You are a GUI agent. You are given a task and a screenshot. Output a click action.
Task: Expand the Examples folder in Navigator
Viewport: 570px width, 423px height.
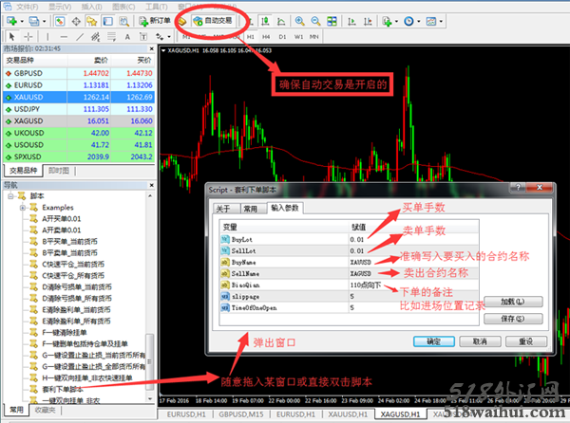[22, 208]
